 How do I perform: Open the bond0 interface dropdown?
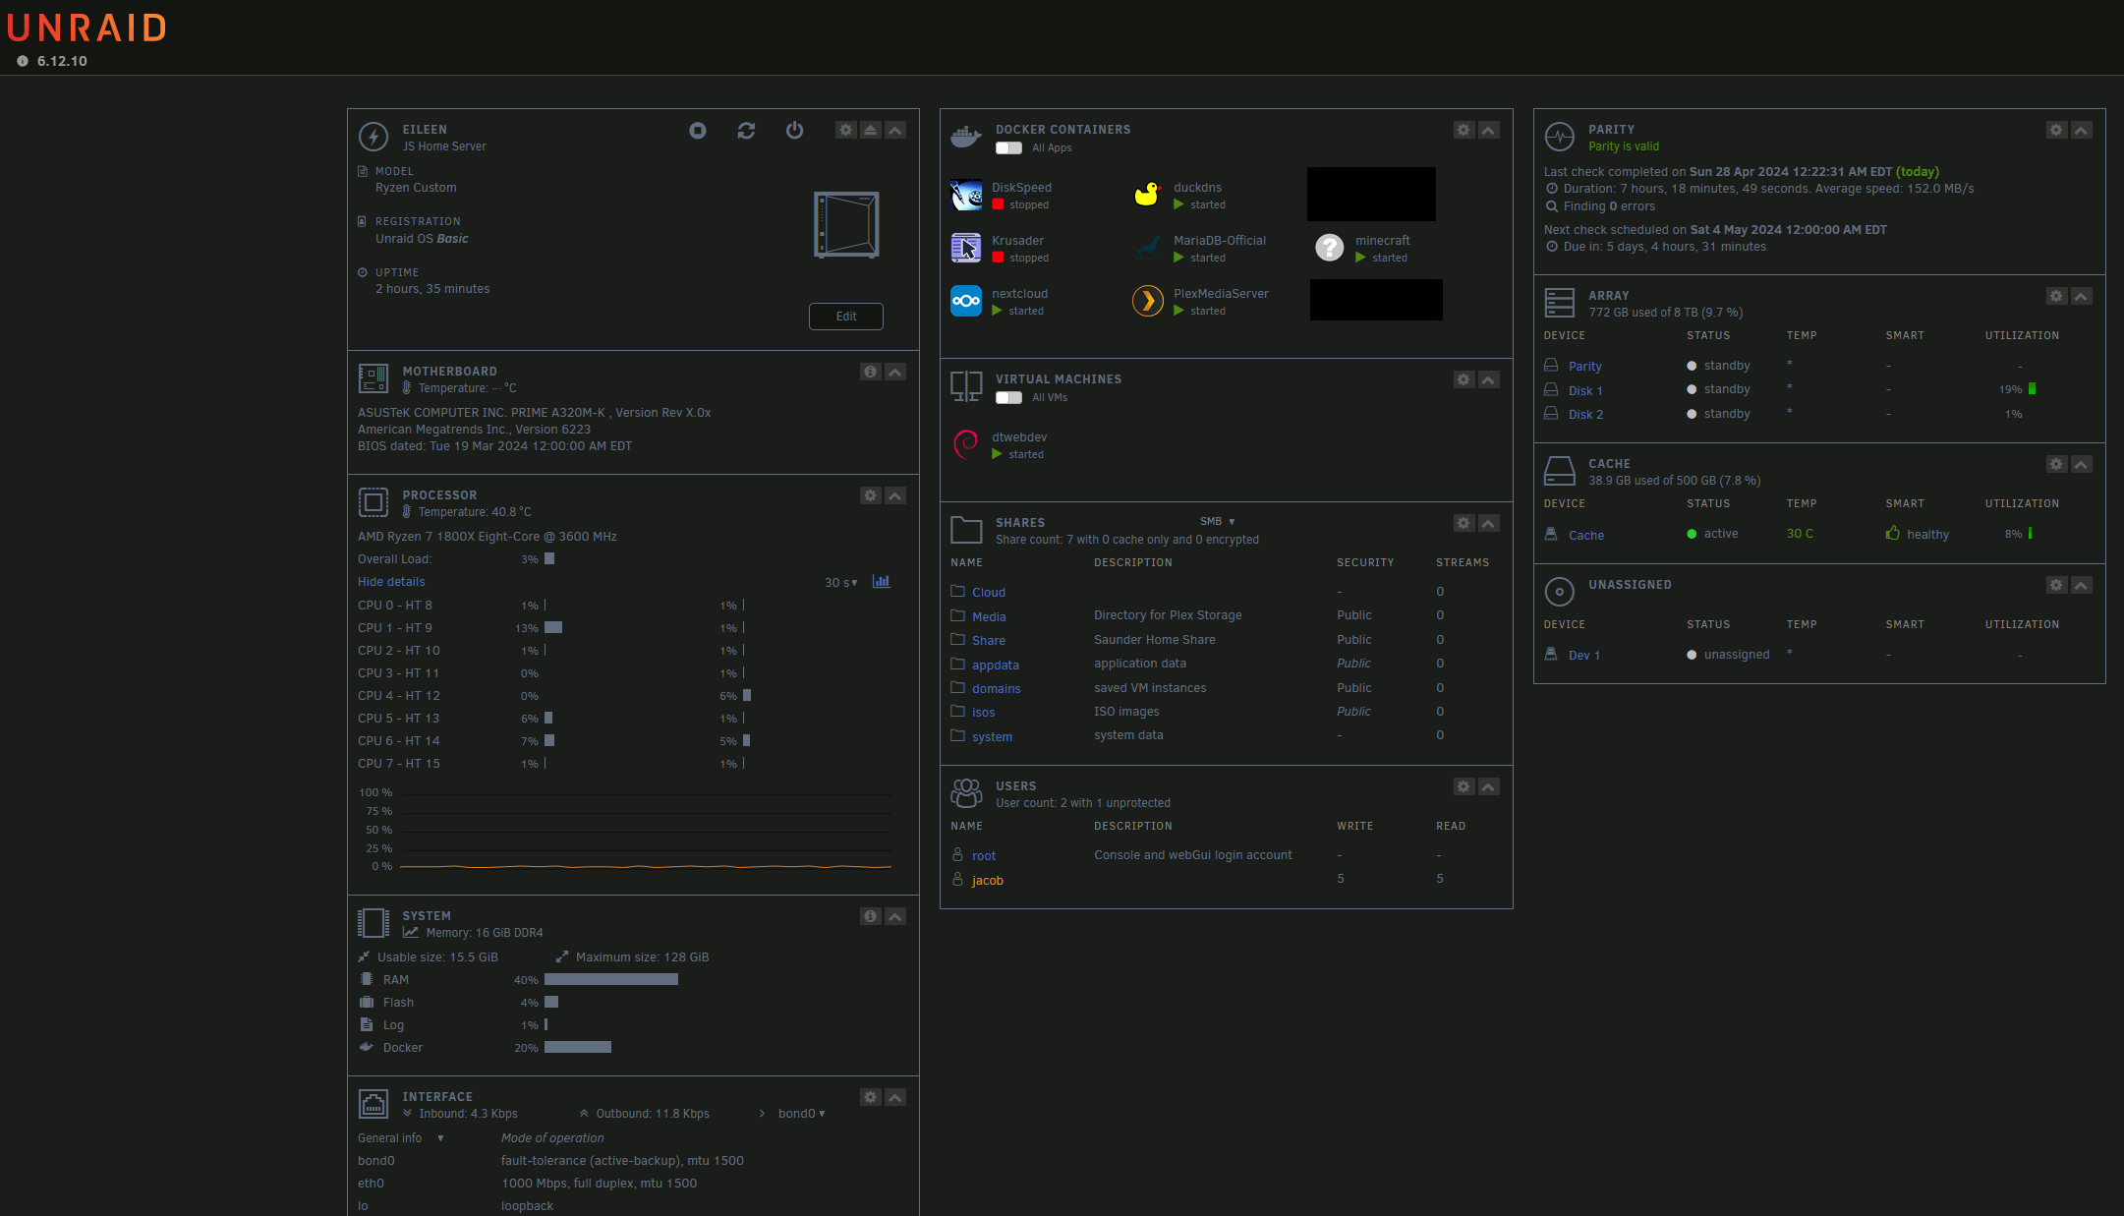pyautogui.click(x=801, y=1114)
